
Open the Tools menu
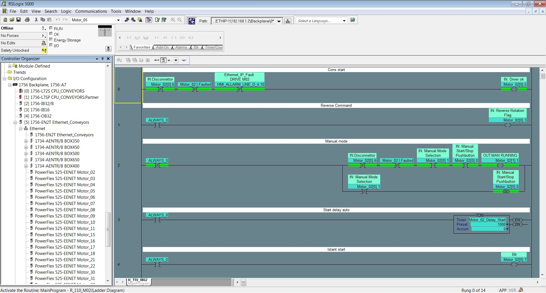116,11
